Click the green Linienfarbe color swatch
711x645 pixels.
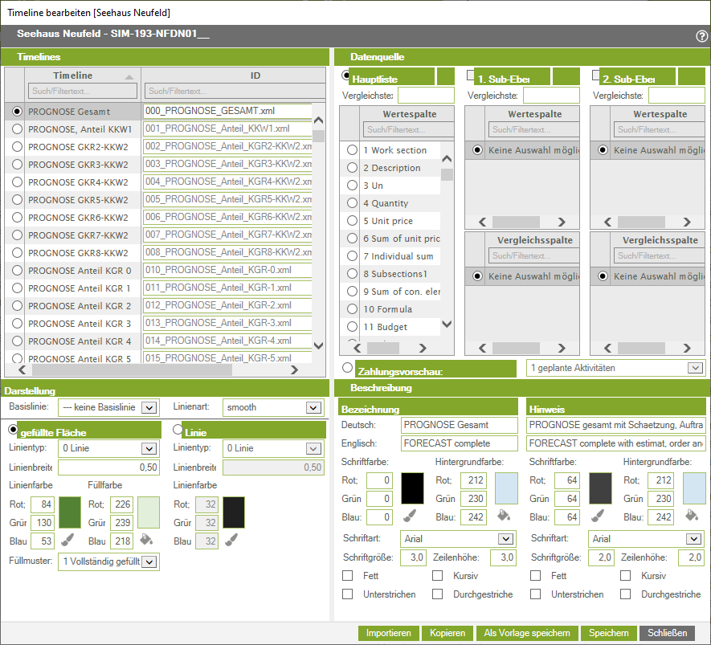(70, 512)
